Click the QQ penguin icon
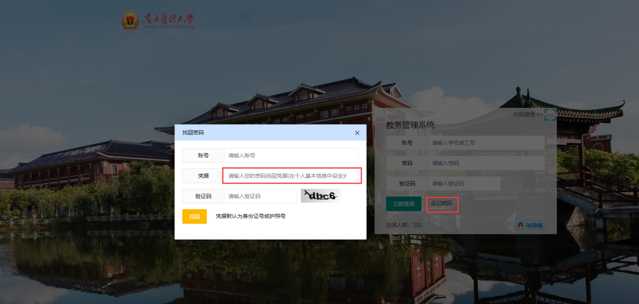The height and width of the screenshot is (304, 639). [520, 225]
